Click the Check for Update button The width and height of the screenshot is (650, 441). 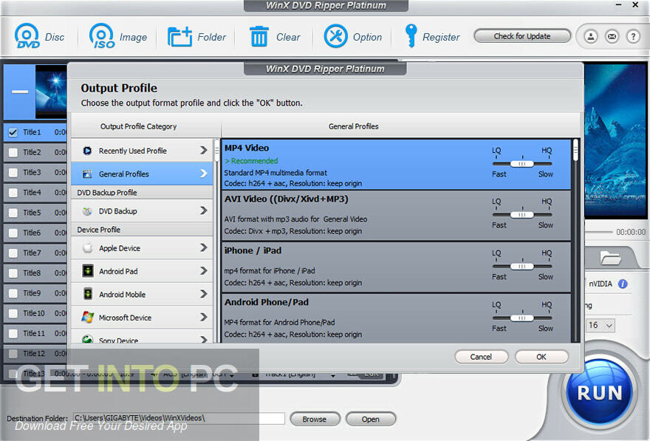522,36
